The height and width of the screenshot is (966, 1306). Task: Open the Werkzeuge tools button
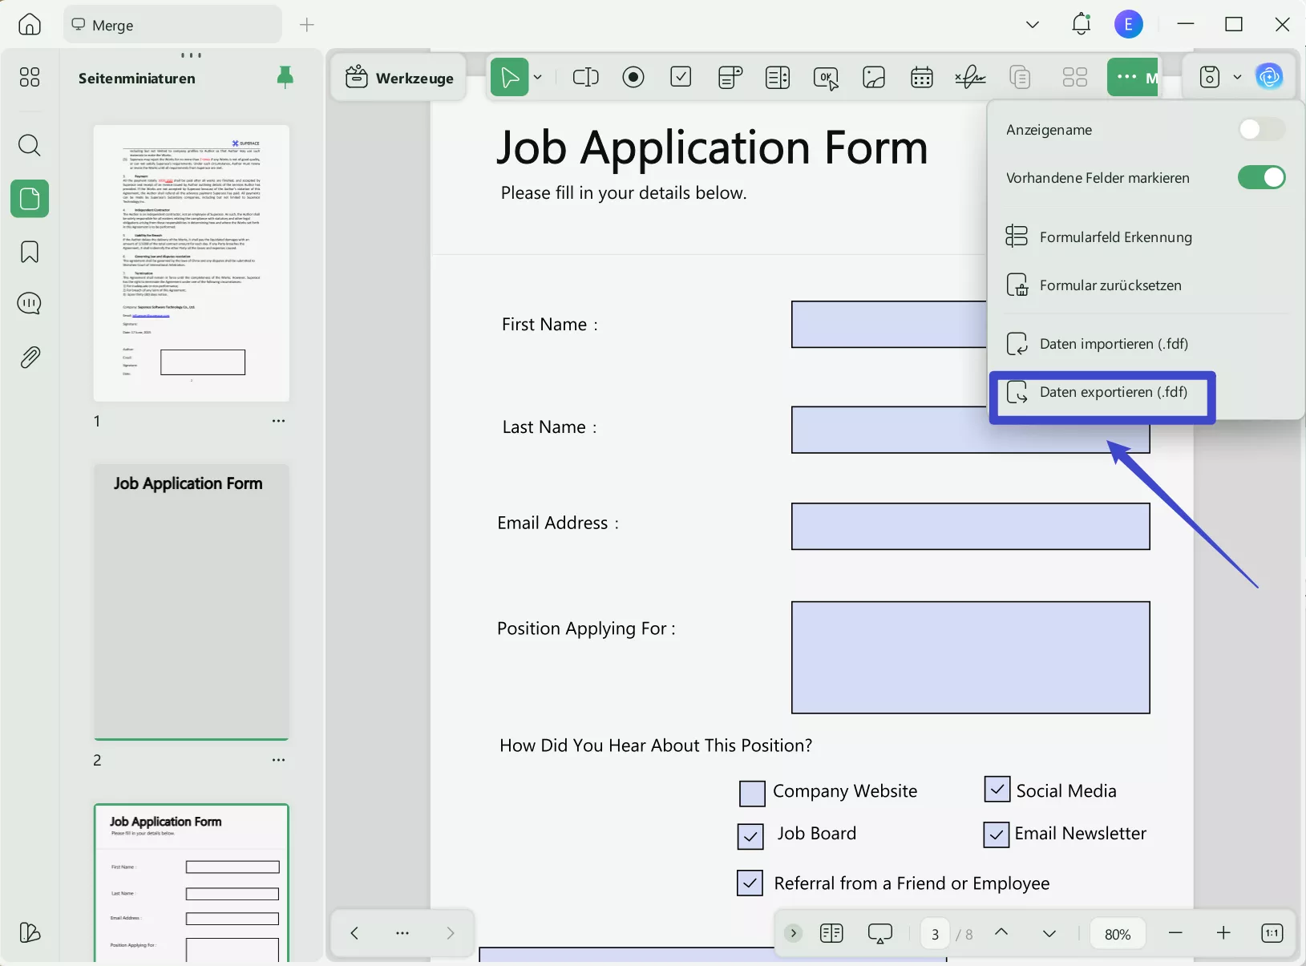[399, 78]
